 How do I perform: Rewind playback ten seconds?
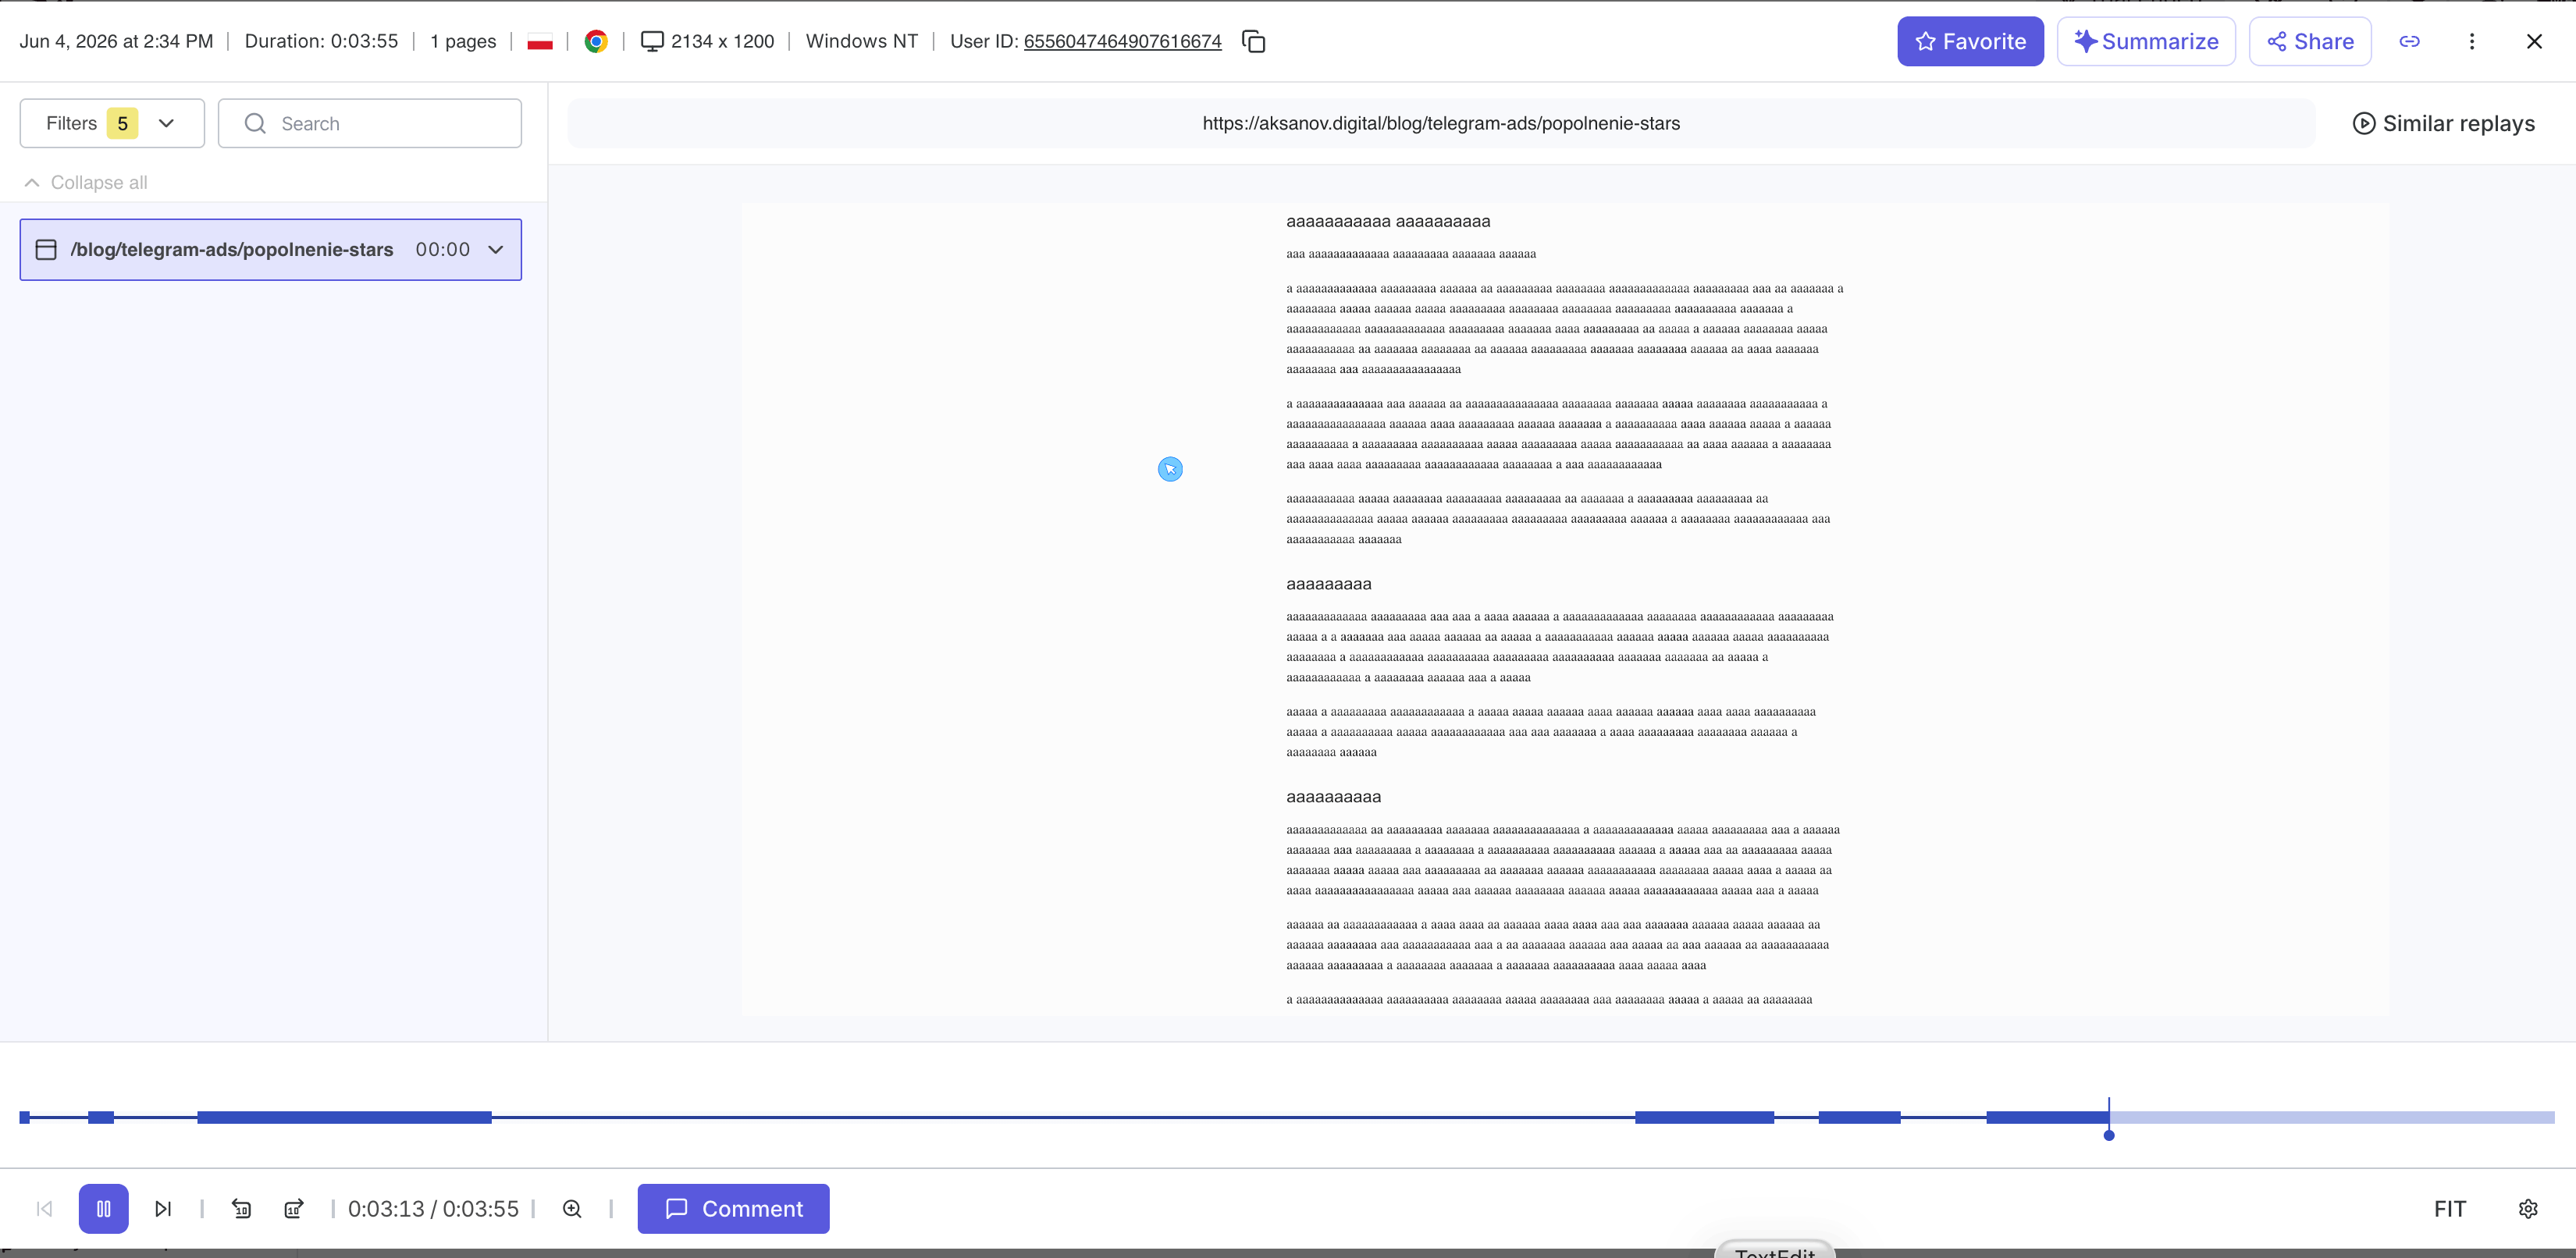[241, 1208]
